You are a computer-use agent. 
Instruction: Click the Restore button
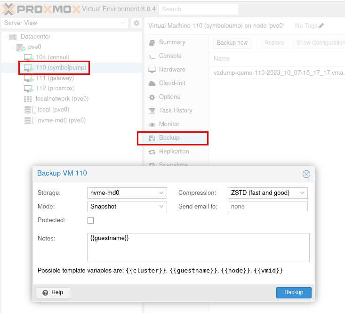coord(274,43)
